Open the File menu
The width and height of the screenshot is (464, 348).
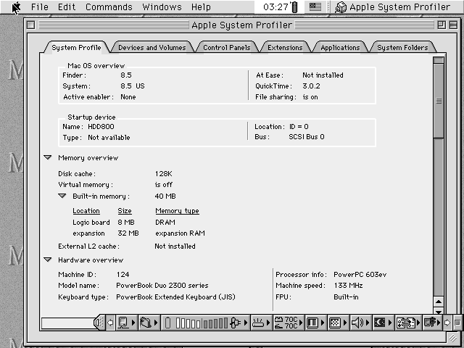[40, 7]
